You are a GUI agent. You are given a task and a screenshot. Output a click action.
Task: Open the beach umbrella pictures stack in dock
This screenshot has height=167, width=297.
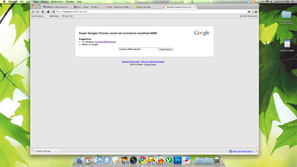pos(186,160)
